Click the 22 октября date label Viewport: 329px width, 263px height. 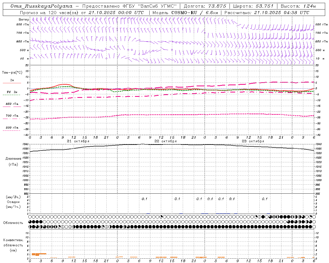click(166, 141)
